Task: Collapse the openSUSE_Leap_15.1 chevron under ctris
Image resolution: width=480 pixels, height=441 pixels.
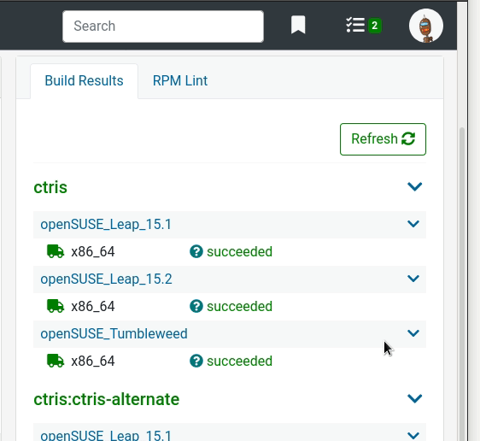Action: (413, 224)
